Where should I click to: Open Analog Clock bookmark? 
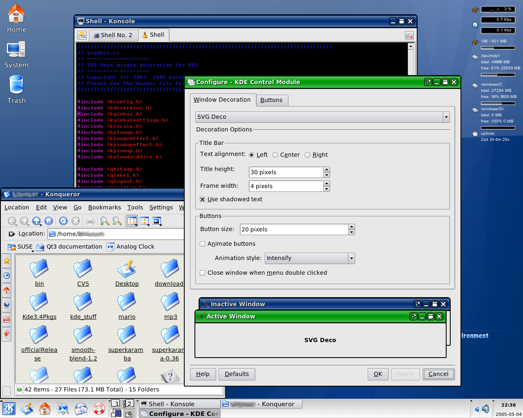[131, 247]
